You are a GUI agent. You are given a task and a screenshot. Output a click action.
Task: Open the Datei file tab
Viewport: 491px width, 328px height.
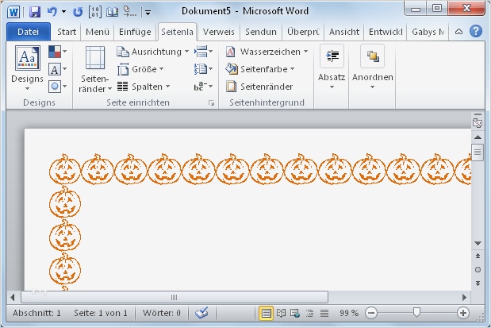coord(29,32)
